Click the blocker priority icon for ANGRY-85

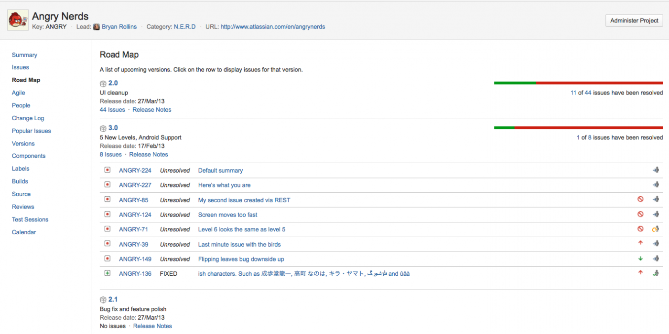[640, 199]
